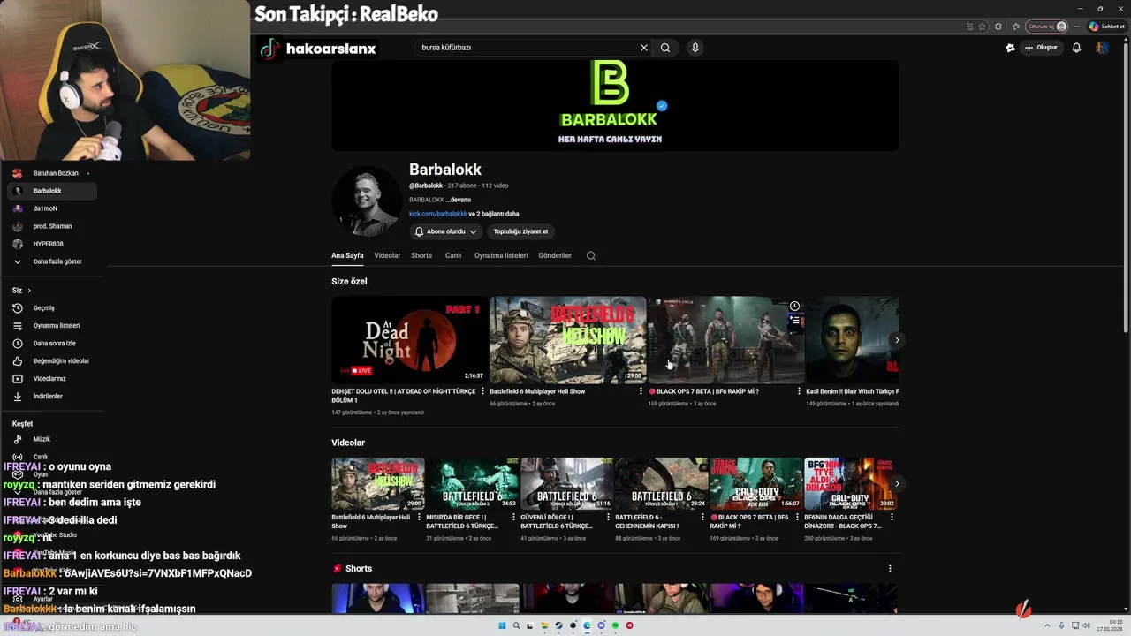Expand subscriptions with Daha fazla göster
This screenshot has height=636, width=1131.
coord(51,261)
